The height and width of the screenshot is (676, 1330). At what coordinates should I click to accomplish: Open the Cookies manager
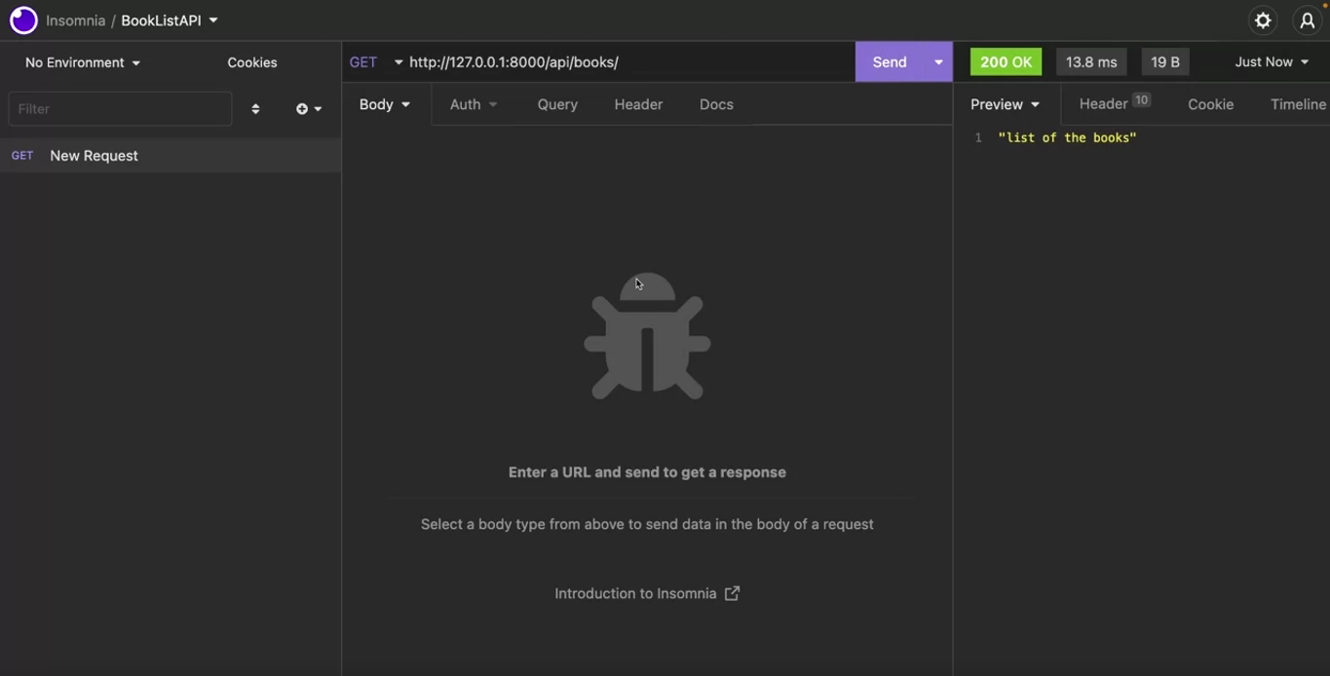pos(252,62)
